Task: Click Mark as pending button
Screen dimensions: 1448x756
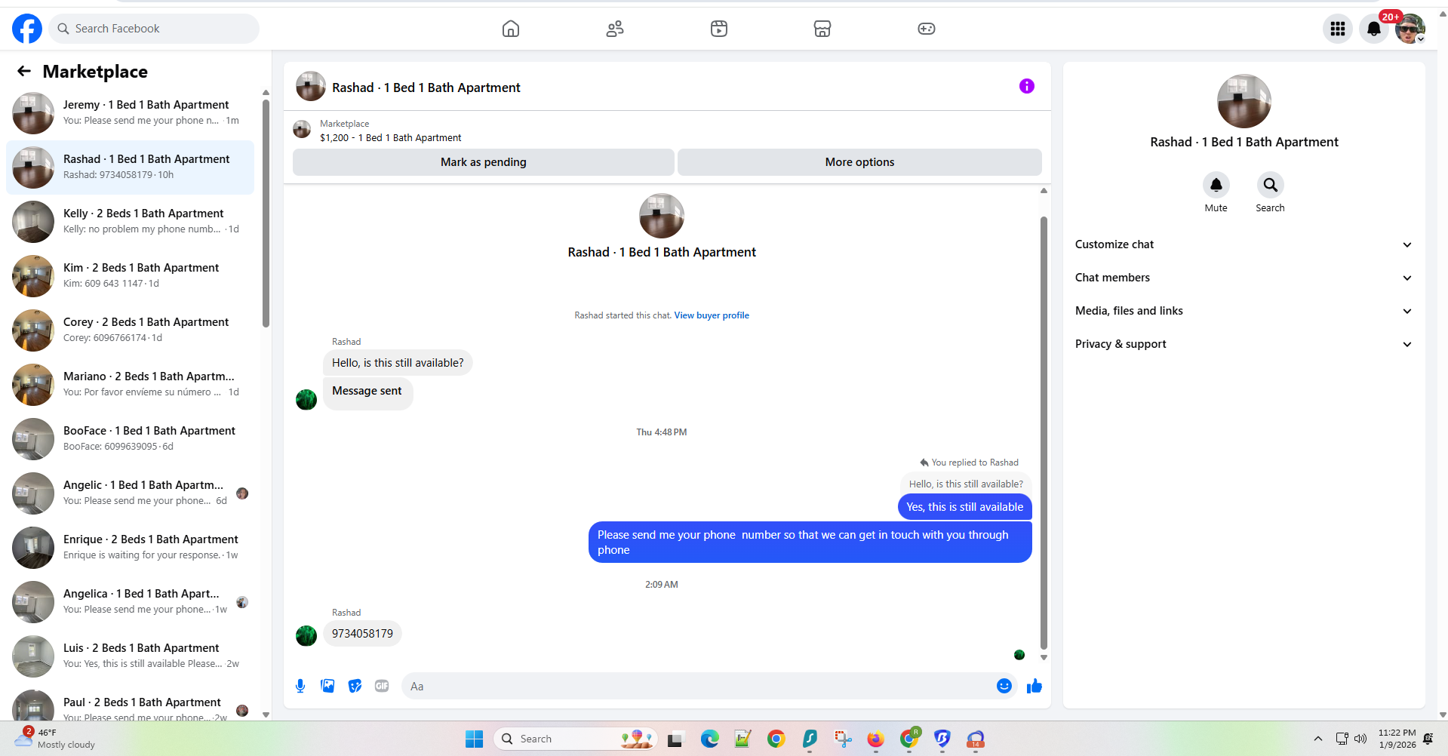Action: [483, 162]
